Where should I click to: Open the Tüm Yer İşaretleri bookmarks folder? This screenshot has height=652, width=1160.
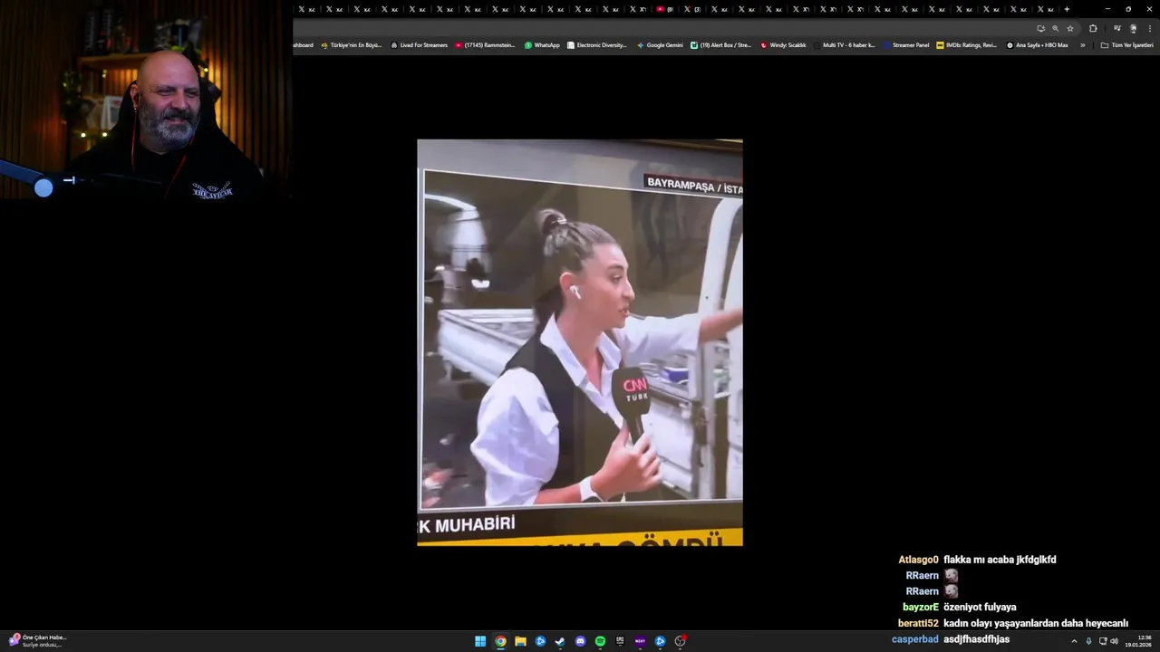click(1126, 45)
